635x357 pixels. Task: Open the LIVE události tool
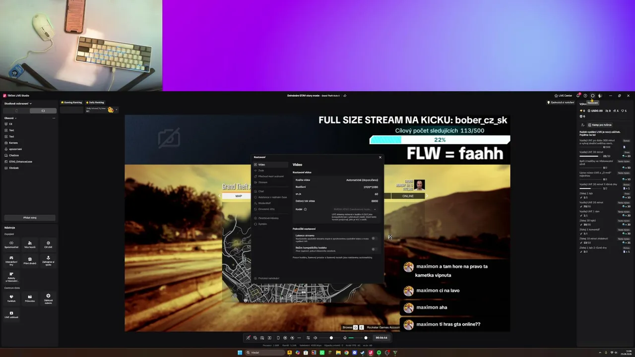tap(11, 314)
